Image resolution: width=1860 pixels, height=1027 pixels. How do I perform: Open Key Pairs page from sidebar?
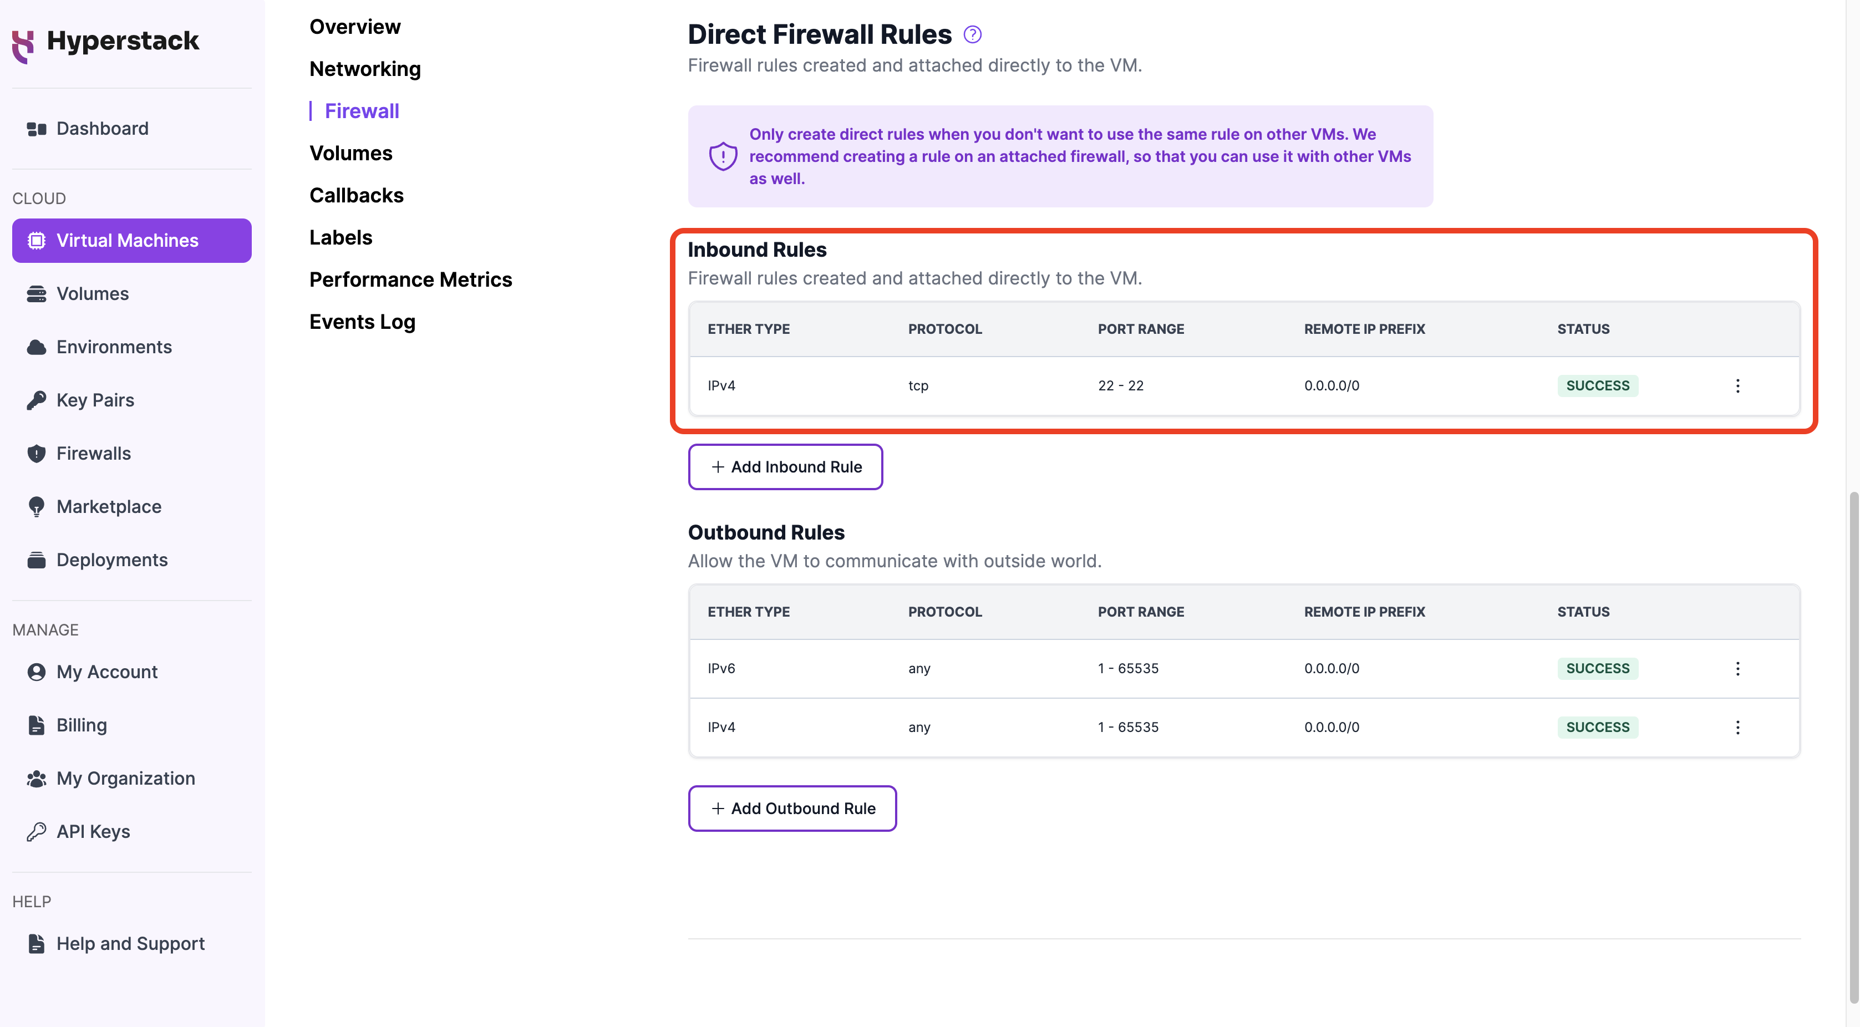pyautogui.click(x=131, y=400)
